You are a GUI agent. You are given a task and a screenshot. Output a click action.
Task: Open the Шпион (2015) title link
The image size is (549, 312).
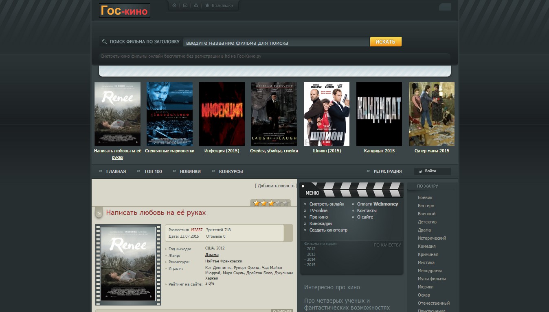coord(327,151)
